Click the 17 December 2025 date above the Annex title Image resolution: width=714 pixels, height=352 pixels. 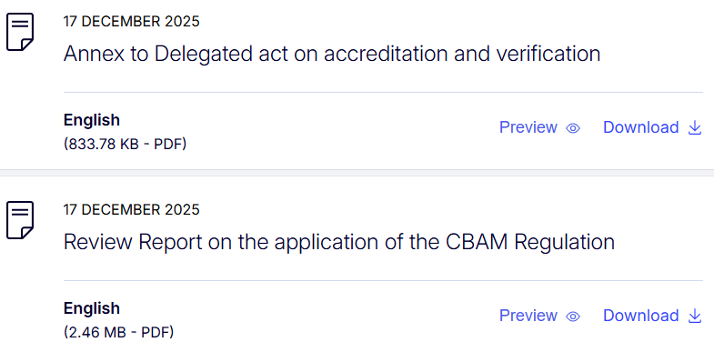point(132,22)
